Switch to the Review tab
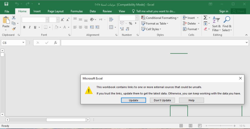The width and height of the screenshot is (250, 129). pyautogui.click(x=107, y=11)
